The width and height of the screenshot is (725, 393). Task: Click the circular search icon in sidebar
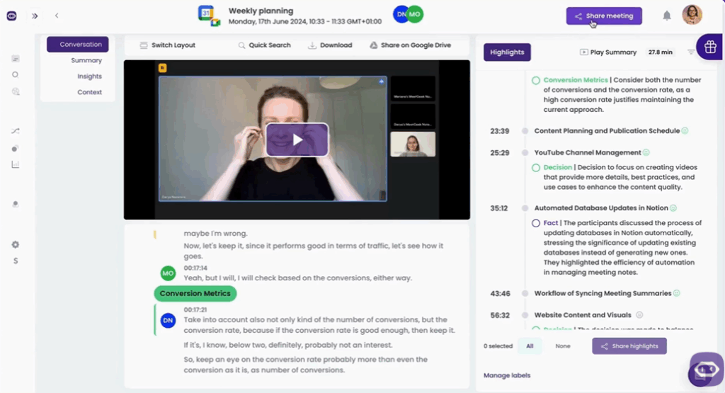[x=16, y=75]
